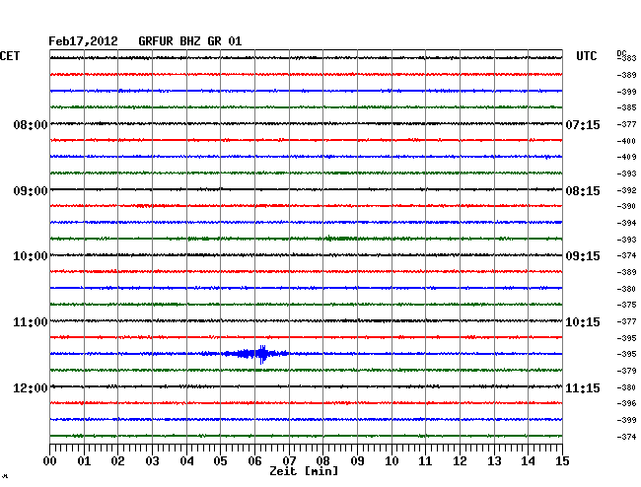
Task: Click minute label 03 on time axis
Action: point(152,461)
